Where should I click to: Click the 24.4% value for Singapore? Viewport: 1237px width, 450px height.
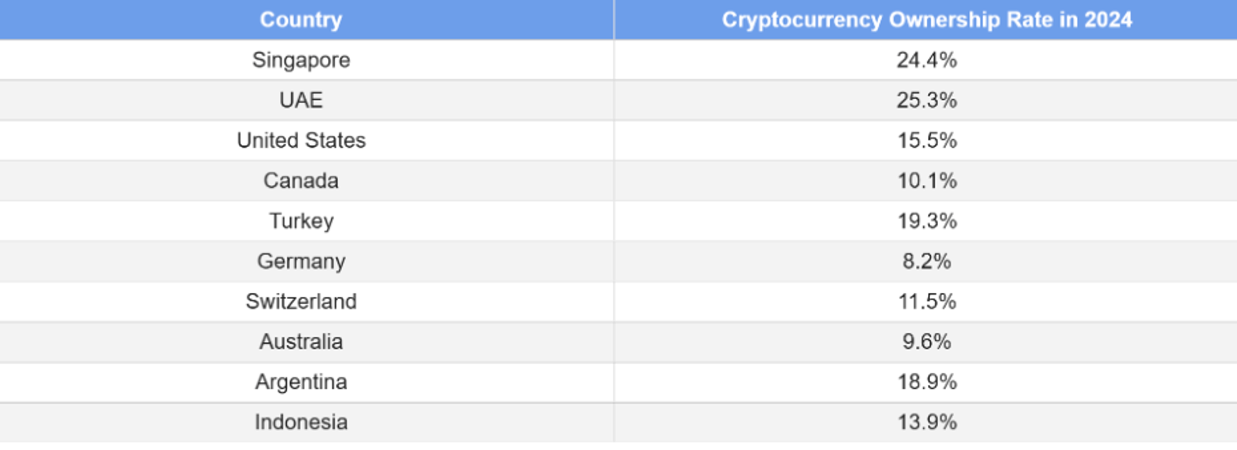pyautogui.click(x=926, y=60)
